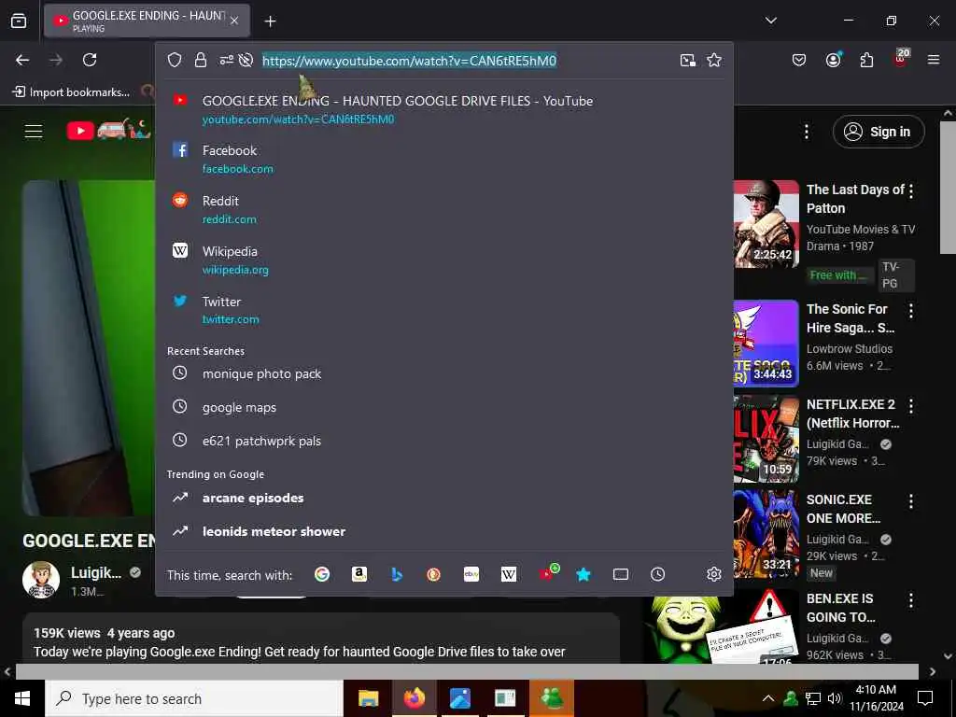Select recent search google maps
956x717 pixels.
coord(443,407)
